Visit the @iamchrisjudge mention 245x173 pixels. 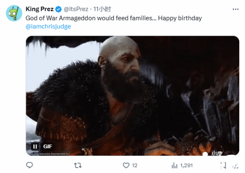pyautogui.click(x=48, y=26)
